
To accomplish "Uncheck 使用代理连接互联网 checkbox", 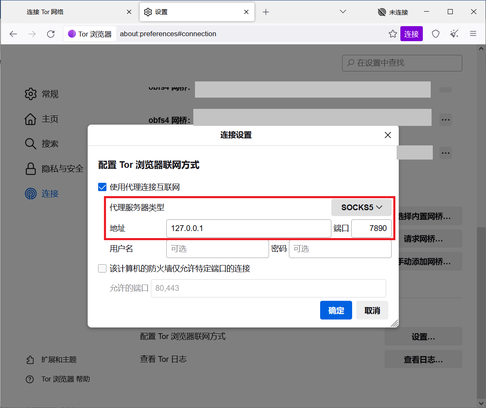I will [102, 187].
